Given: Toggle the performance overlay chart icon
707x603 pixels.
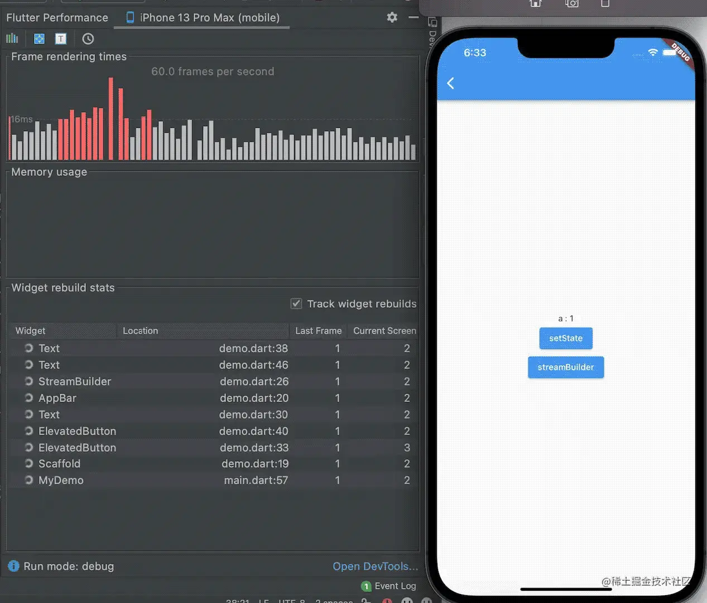Looking at the screenshot, I should tap(12, 39).
